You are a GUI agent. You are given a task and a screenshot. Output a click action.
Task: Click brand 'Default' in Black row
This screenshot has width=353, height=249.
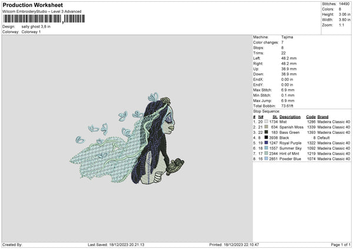click(324, 138)
